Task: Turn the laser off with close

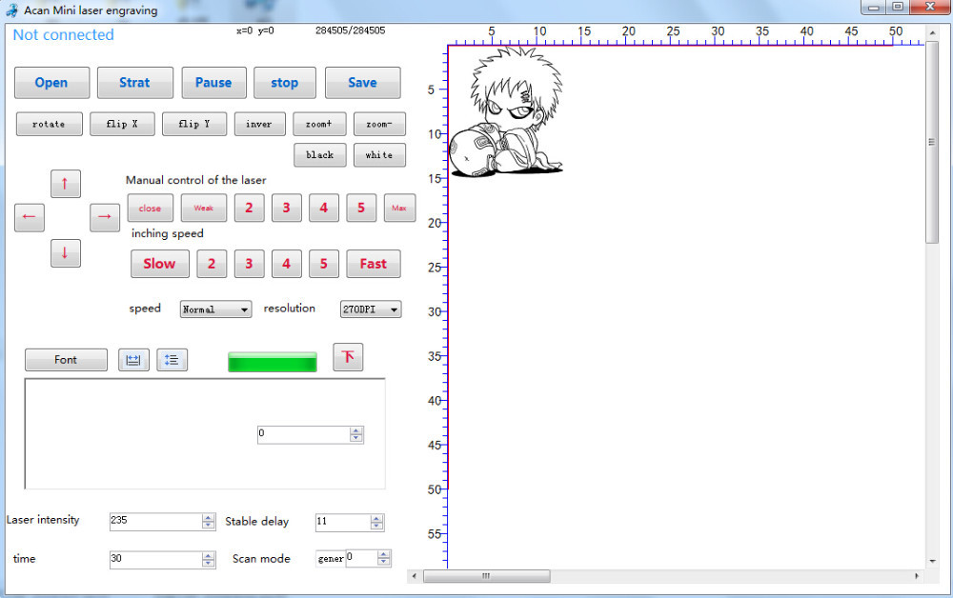Action: coord(151,209)
